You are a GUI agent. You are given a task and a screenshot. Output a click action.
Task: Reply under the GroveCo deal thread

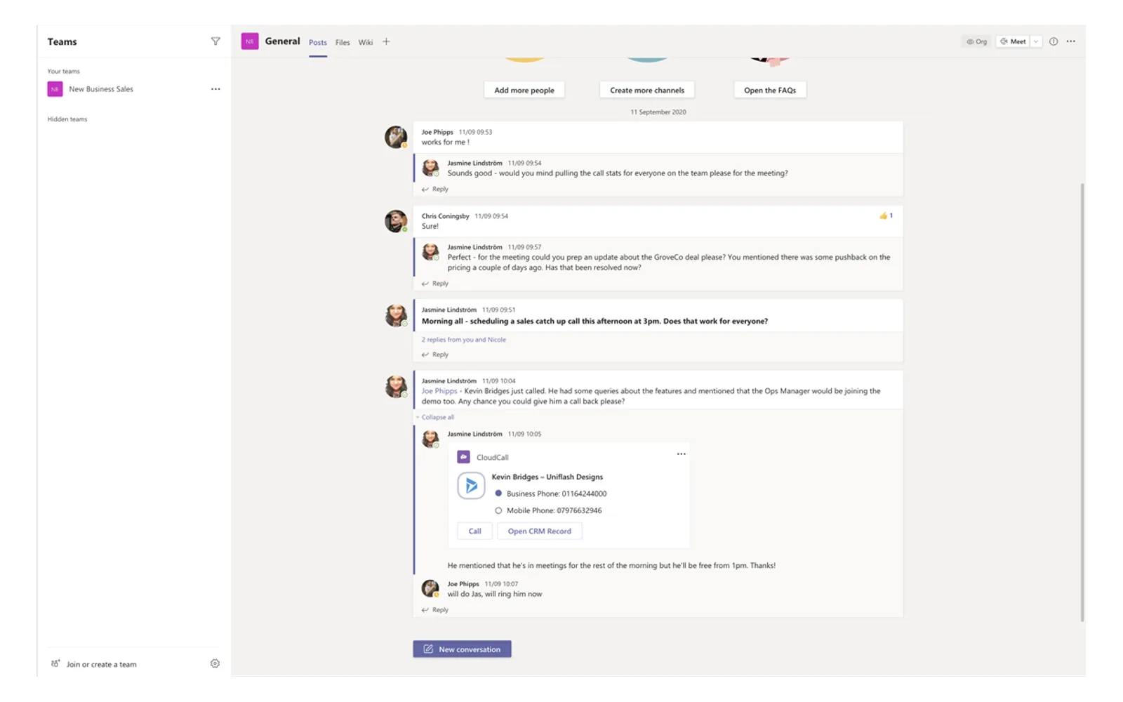coord(435,284)
